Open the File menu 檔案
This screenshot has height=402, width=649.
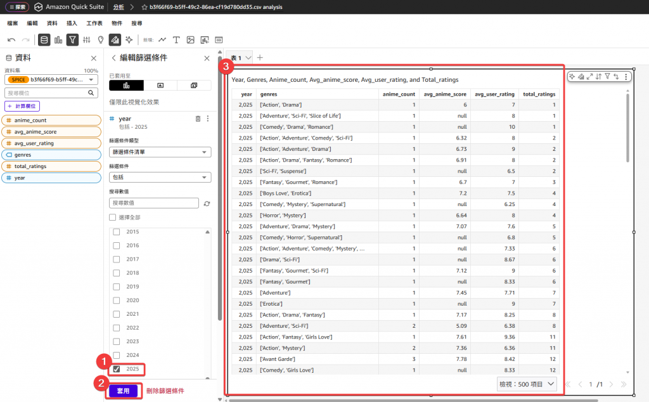point(13,23)
